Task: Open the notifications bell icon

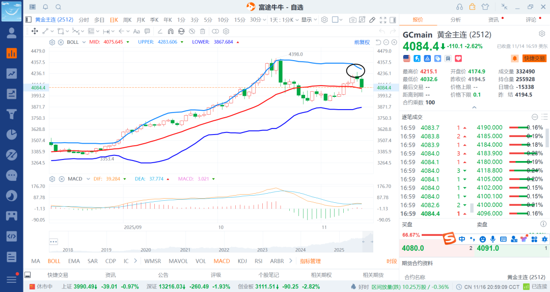Action: (46, 7)
